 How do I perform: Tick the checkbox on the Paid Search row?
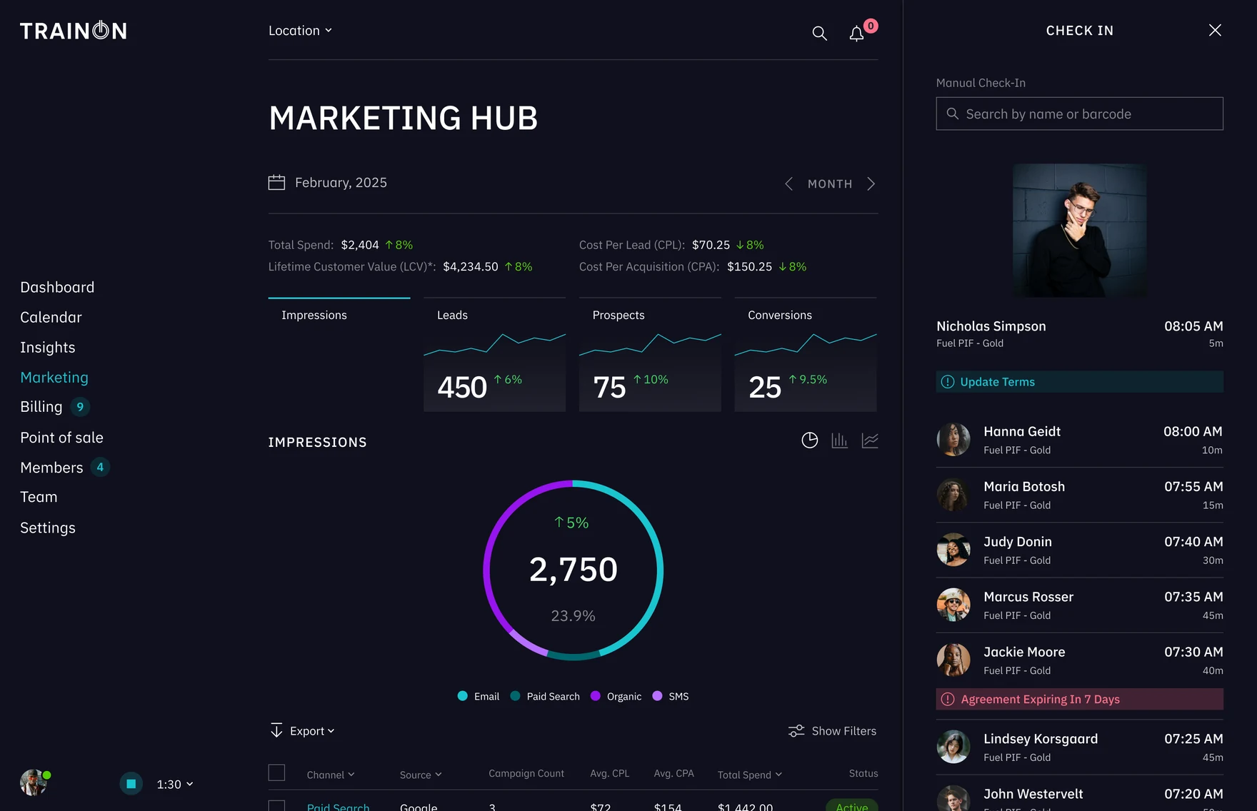point(276,806)
